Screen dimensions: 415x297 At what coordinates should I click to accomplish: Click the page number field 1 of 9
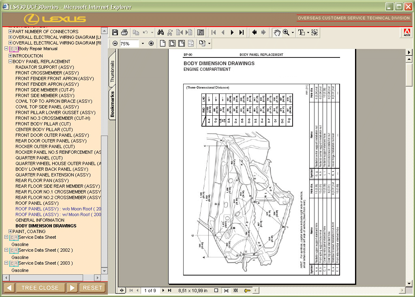point(150,291)
